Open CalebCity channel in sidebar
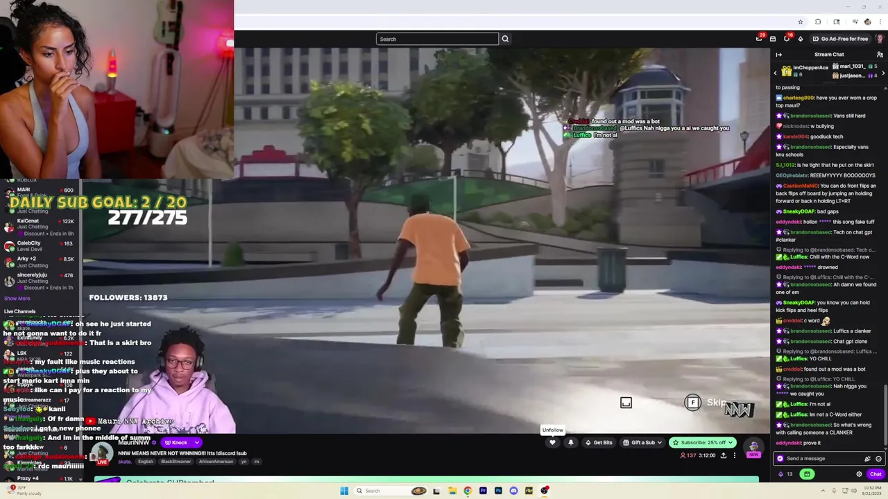888x499 pixels. pos(40,246)
